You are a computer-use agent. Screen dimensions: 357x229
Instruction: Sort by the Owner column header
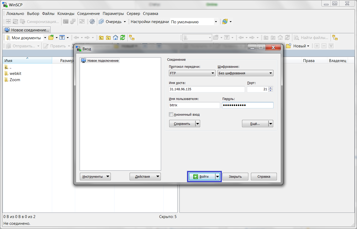tap(338, 60)
